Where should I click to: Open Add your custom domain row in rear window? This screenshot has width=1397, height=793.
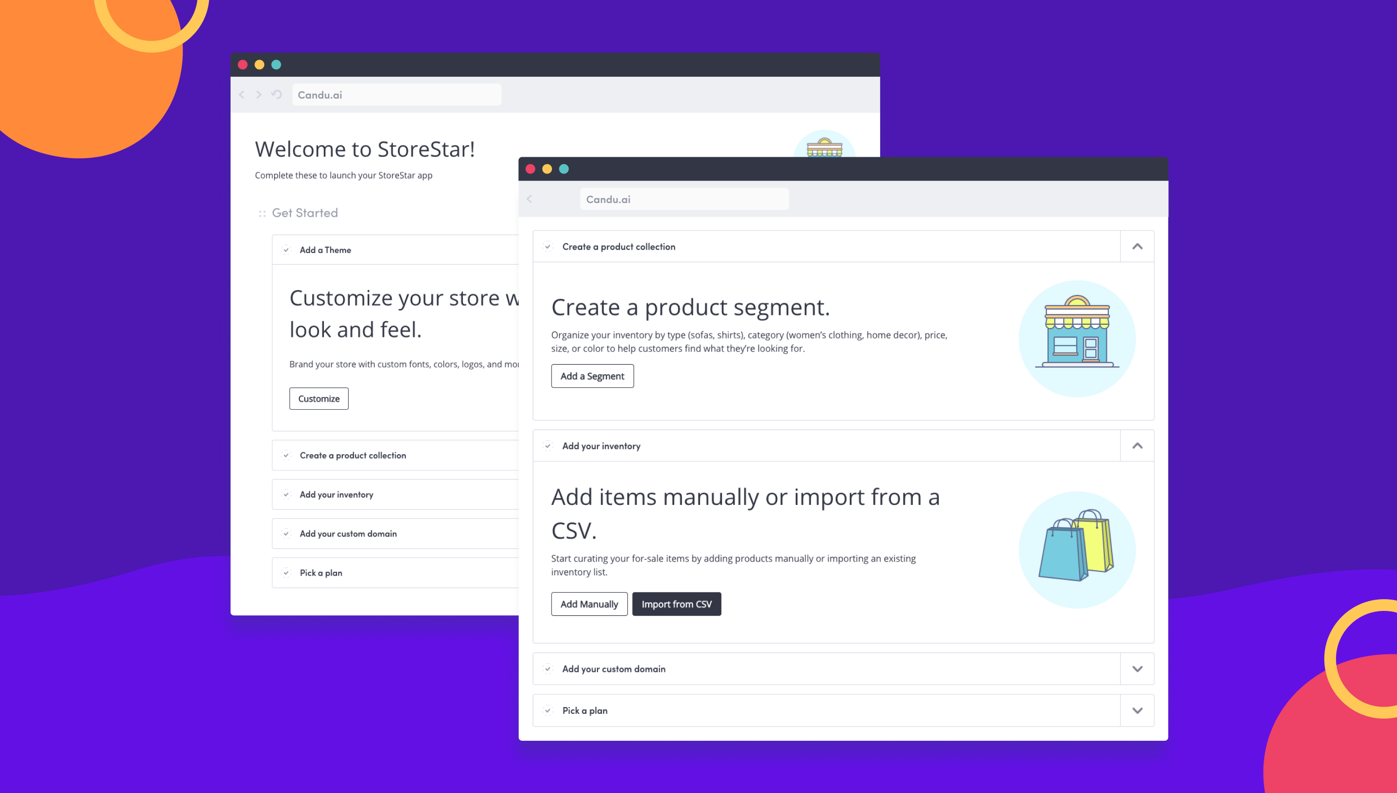[395, 534]
